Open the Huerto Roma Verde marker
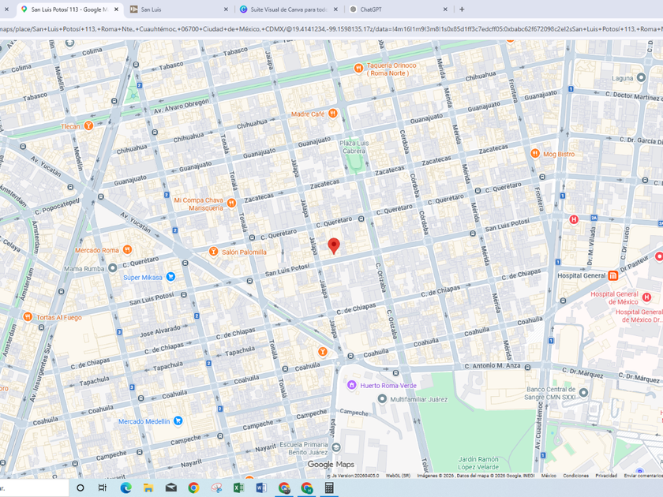This screenshot has height=497, width=663. tap(352, 385)
